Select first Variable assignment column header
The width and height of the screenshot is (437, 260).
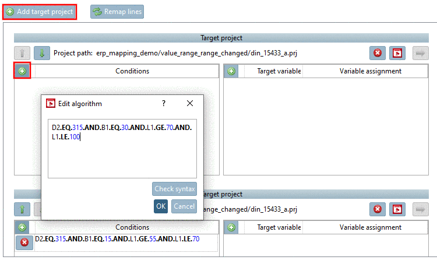pos(365,71)
